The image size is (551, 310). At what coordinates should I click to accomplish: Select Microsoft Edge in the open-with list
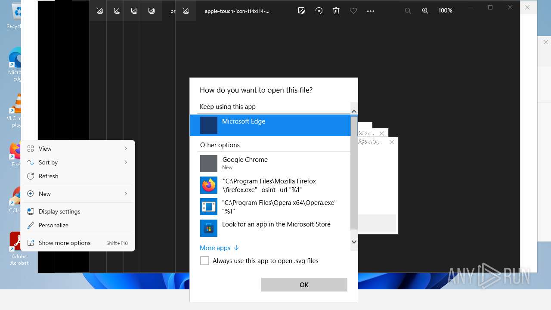[x=270, y=125]
